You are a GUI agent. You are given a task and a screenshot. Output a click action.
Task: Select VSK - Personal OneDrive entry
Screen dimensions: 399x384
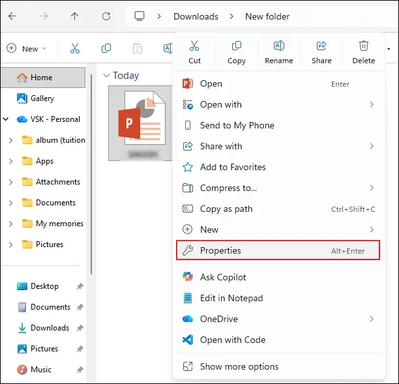pos(49,119)
